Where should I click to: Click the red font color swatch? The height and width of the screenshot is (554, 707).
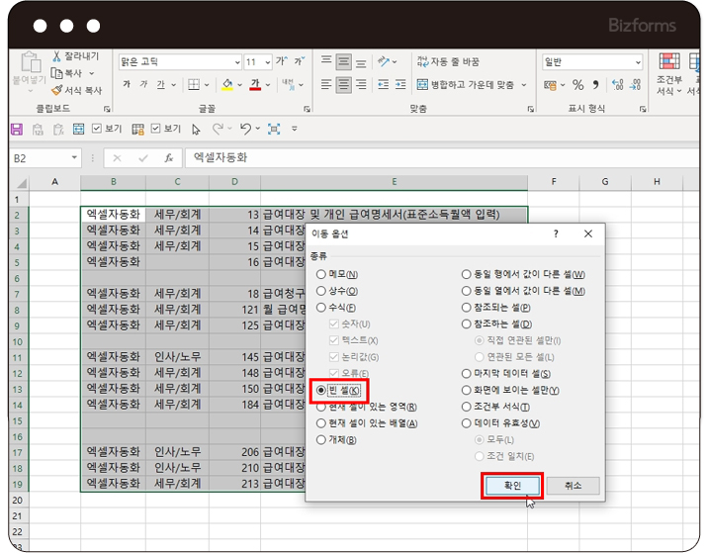coord(255,85)
